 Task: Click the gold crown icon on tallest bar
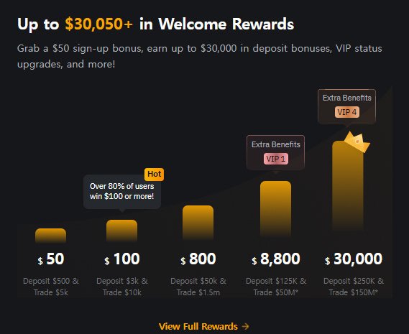pos(357,142)
